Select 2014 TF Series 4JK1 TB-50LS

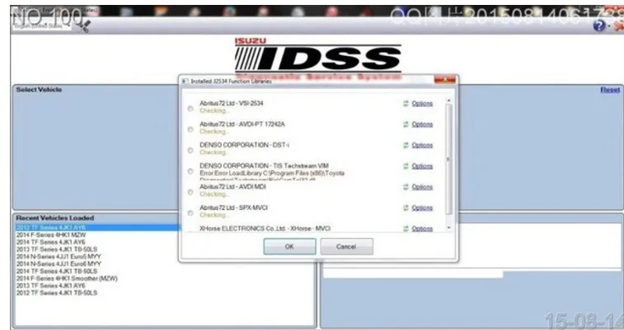tap(57, 272)
